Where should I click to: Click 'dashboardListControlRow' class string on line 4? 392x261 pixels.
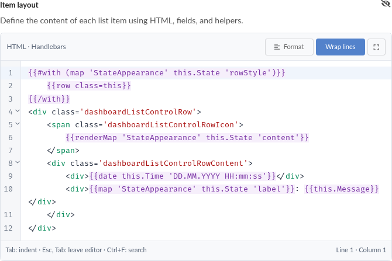click(x=138, y=112)
